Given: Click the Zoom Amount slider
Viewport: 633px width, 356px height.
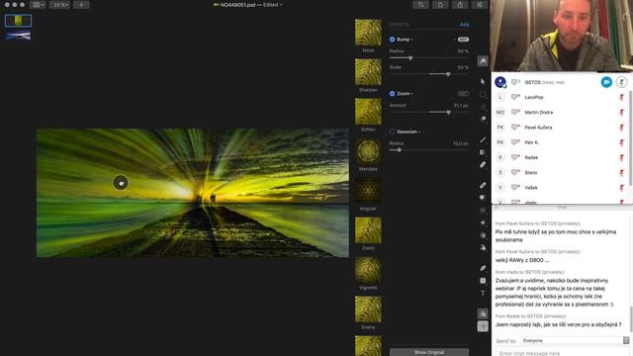Looking at the screenshot, I should 429,112.
